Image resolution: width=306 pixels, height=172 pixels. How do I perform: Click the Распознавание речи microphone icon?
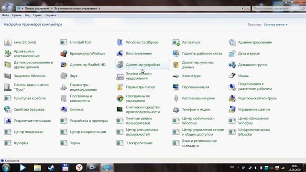coord(176,98)
